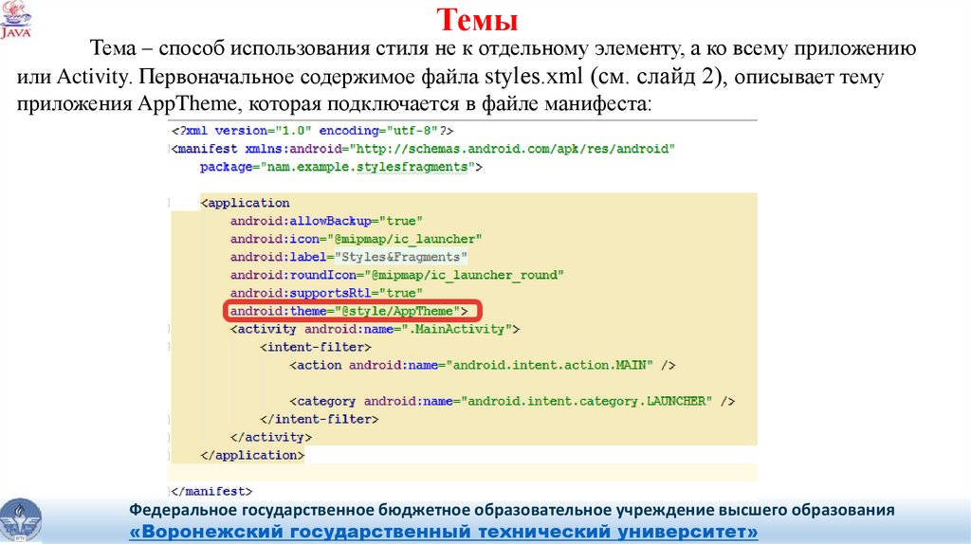Image resolution: width=971 pixels, height=544 pixels.
Task: Click the word "AppTheme" in the paragraph
Action: tap(187, 103)
